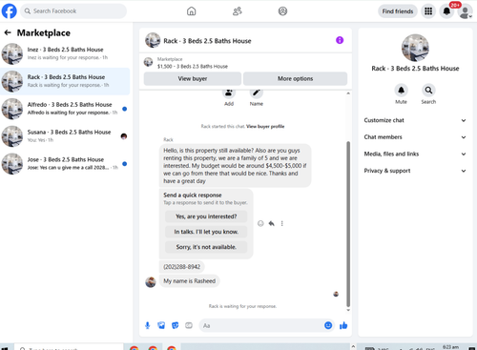Reply to the message arrow icon
Screen dimensions: 477x350
pyautogui.click(x=271, y=223)
